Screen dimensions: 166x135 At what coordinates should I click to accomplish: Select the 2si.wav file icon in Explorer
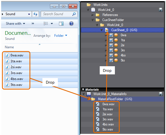point(7,67)
